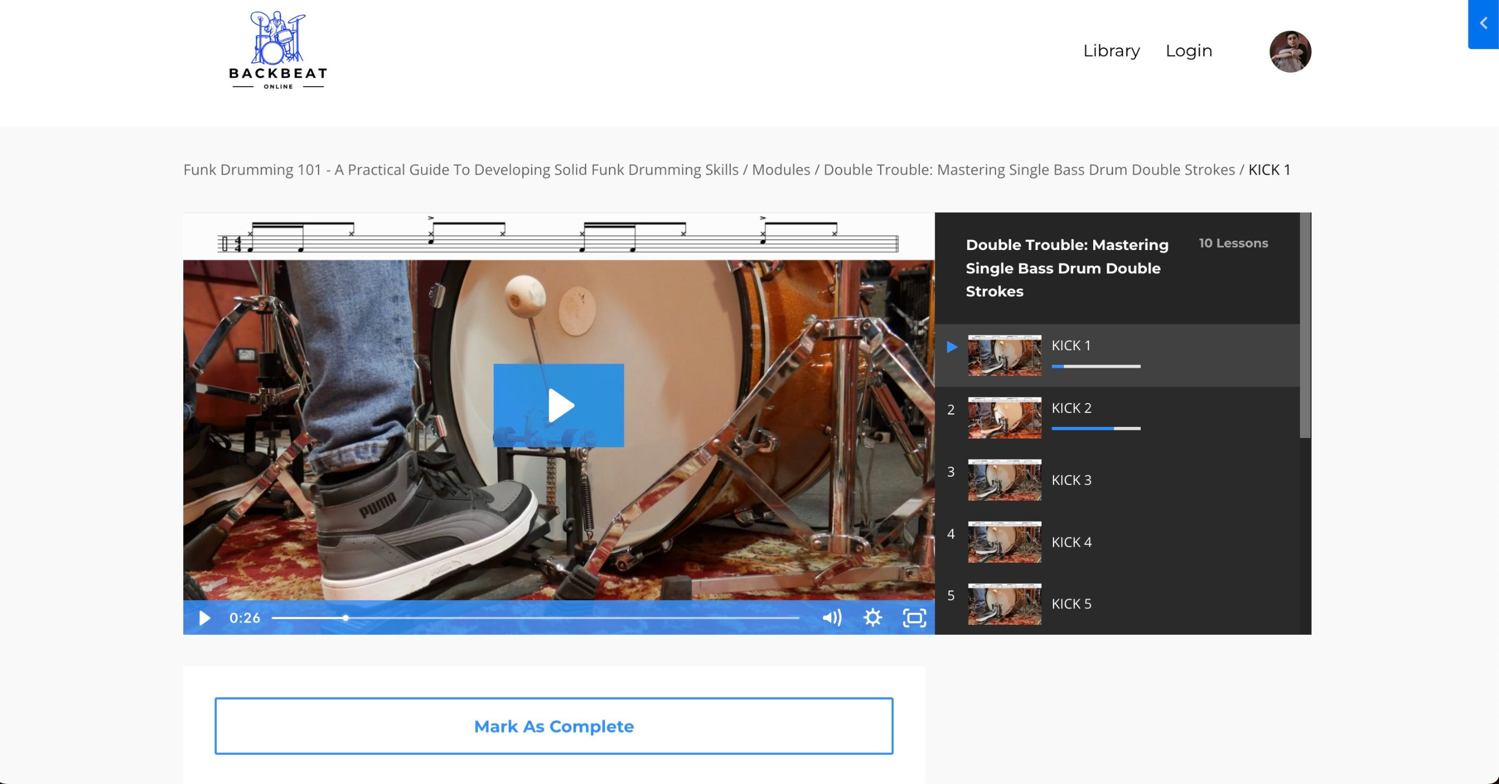Open the KICK 5 lesson thumbnail
The height and width of the screenshot is (784, 1499).
(1004, 604)
